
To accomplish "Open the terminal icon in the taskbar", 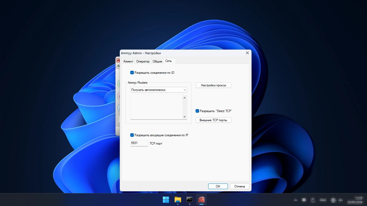I will 189,200.
